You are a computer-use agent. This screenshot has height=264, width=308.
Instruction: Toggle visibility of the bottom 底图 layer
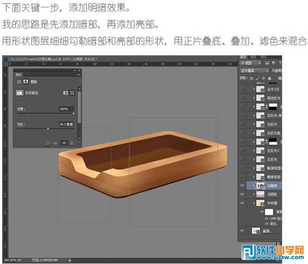coord(242,230)
